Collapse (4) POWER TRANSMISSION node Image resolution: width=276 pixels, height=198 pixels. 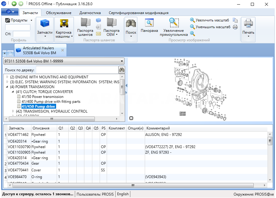click(x=7, y=87)
